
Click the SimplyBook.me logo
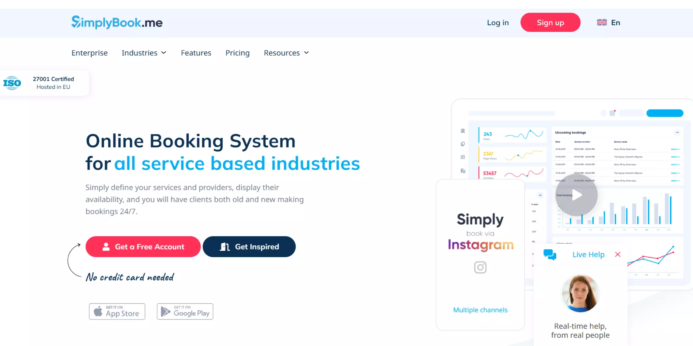(117, 22)
